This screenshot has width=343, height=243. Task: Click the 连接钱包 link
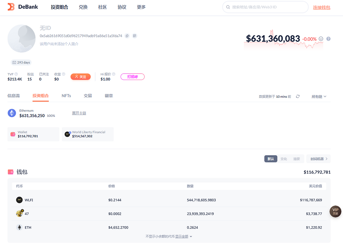click(322, 7)
